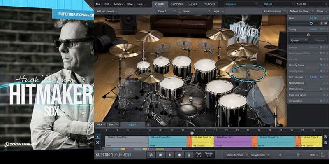
Task: Select the purple Chorus song block
Action: pos(233,141)
